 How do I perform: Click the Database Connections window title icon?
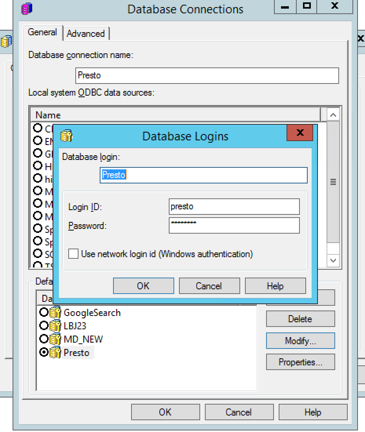(x=27, y=9)
